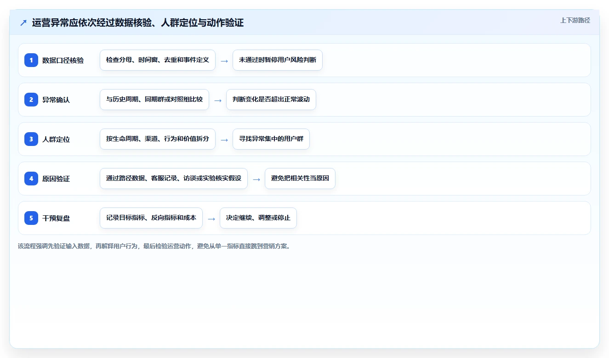Click the footer note starting with 该流程强调先验证输入数据
This screenshot has height=358, width=609.
pos(154,246)
